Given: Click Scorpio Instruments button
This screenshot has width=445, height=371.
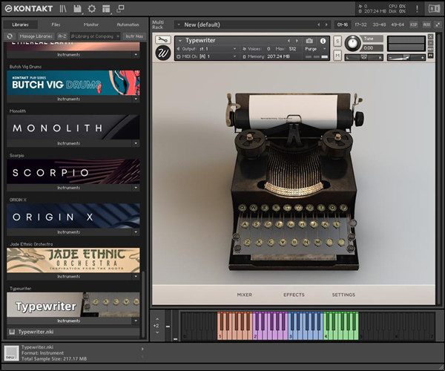Looking at the screenshot, I should coord(69,188).
